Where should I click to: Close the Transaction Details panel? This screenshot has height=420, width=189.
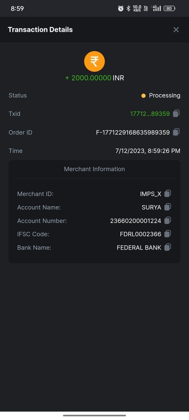point(176,30)
